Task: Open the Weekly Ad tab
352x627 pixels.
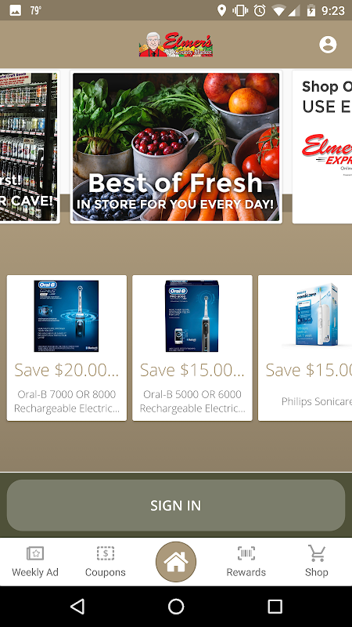Action: coord(35,562)
